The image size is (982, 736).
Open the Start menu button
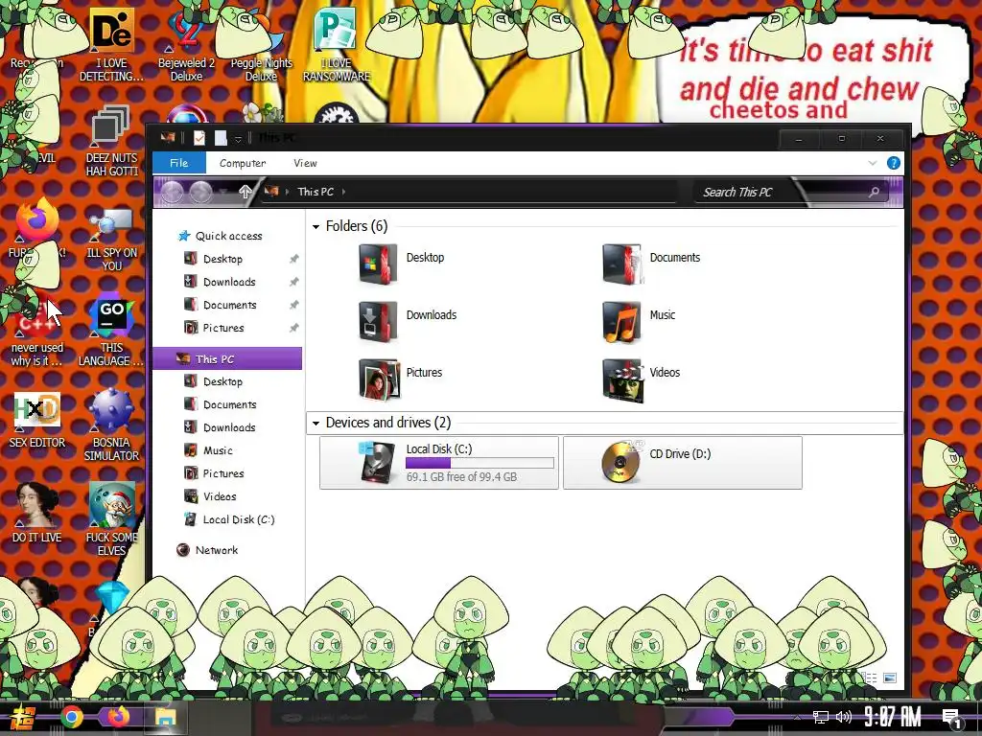pos(23,717)
